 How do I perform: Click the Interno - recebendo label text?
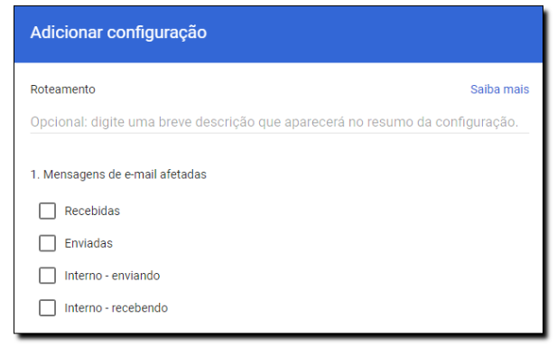(x=116, y=308)
